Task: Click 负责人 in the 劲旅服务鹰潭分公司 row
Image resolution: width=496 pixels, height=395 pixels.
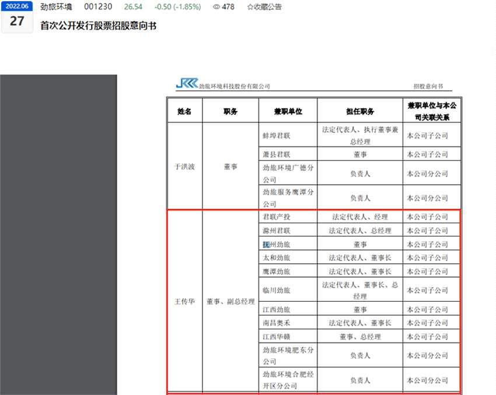Action: [360, 198]
